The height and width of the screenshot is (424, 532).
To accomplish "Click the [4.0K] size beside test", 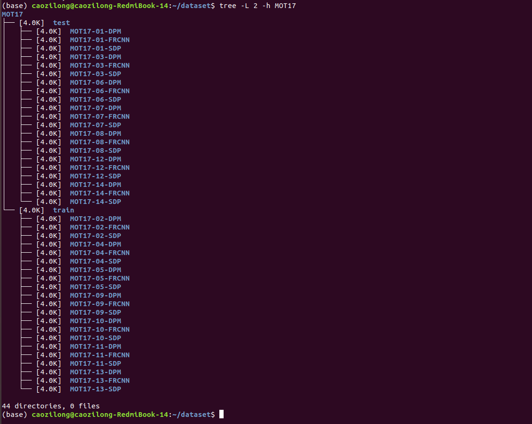I will tap(32, 23).
